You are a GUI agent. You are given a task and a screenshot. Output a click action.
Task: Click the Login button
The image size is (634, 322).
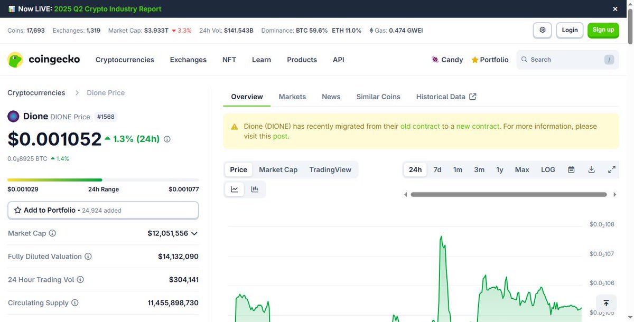[x=570, y=30]
